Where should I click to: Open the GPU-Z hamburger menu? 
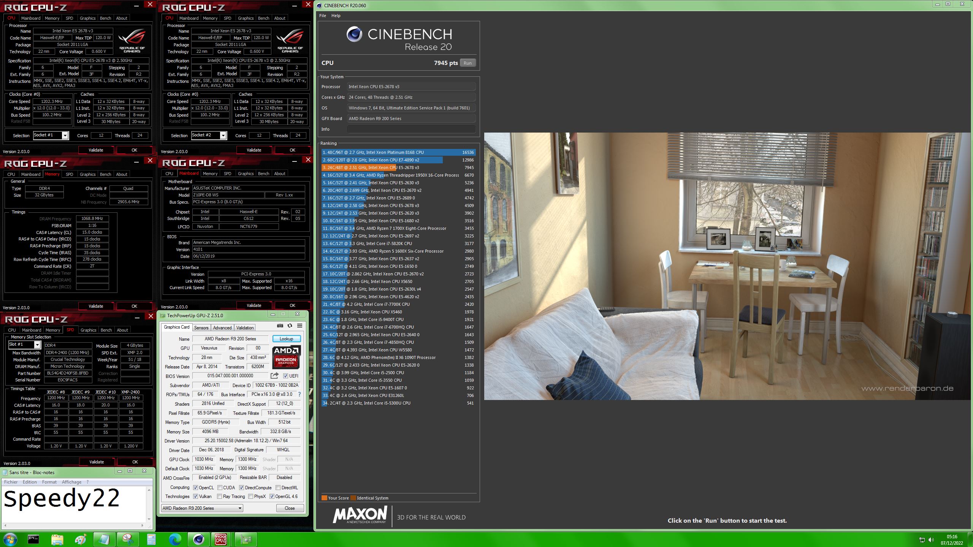click(300, 326)
